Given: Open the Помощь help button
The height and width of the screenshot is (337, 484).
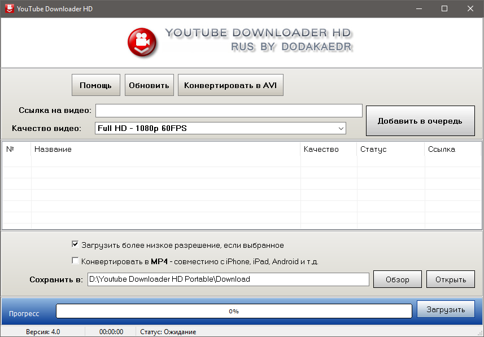Looking at the screenshot, I should (x=95, y=85).
